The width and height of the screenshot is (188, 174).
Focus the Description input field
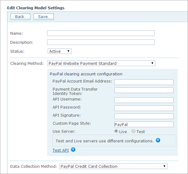coord(101,42)
